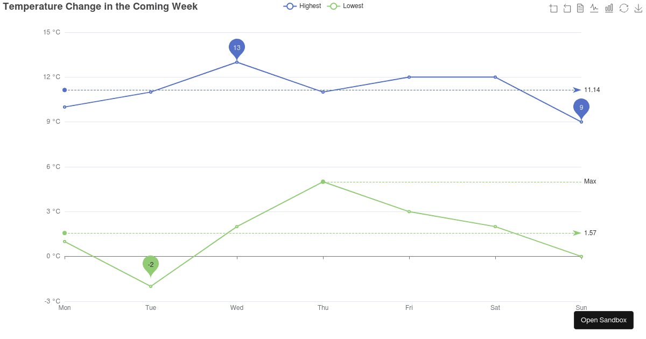Click the 11.14 average line label

click(x=592, y=90)
